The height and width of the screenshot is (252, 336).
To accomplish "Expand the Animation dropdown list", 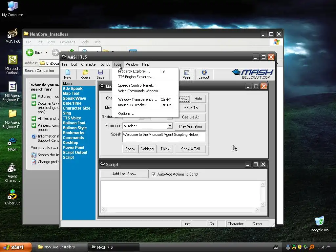I will coord(170,126).
